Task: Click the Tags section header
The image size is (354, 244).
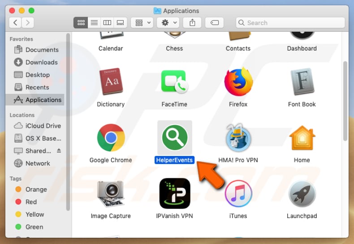Action: tap(15, 178)
